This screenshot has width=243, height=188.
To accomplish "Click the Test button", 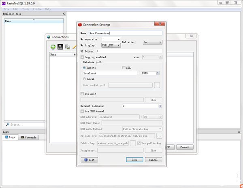I will click(90, 160).
